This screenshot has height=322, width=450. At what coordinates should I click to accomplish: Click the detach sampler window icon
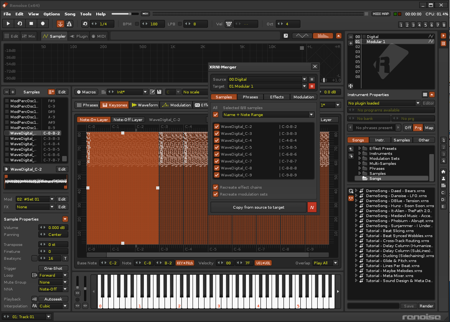coord(285,36)
